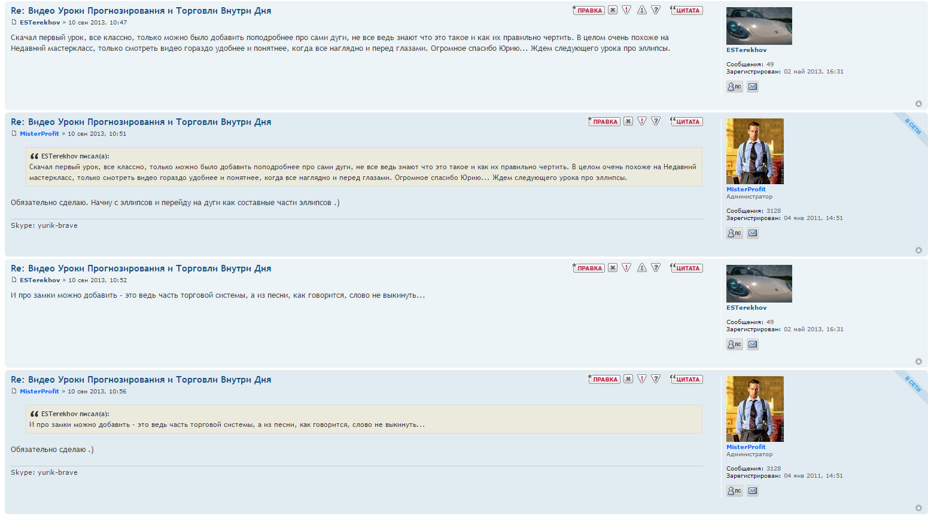Warn the user with the triangle icon on the 10:47 post
The image size is (931, 516).
641,10
